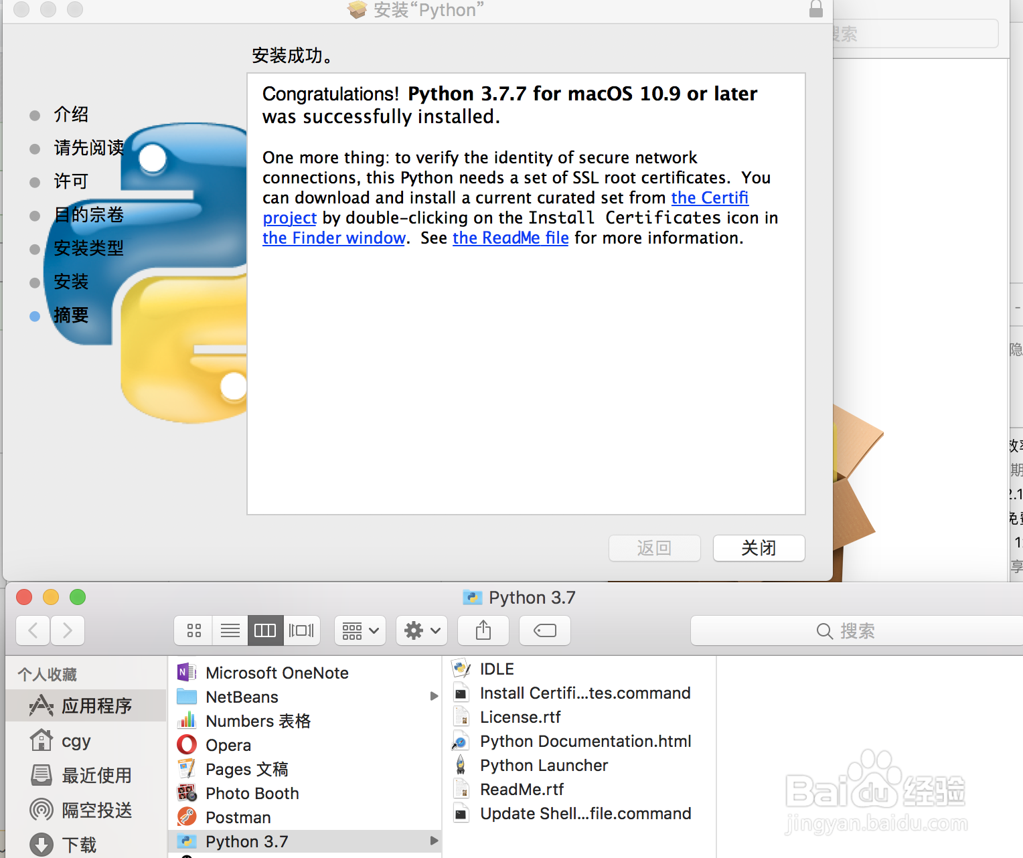Click the installer lock icon
The height and width of the screenshot is (858, 1023).
pyautogui.click(x=815, y=9)
